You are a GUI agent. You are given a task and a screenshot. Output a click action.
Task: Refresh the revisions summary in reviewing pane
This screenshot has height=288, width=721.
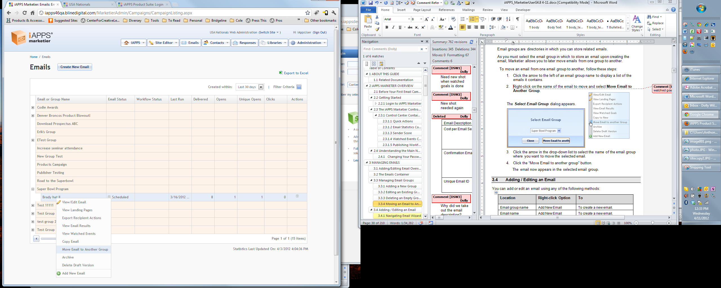coord(471,42)
